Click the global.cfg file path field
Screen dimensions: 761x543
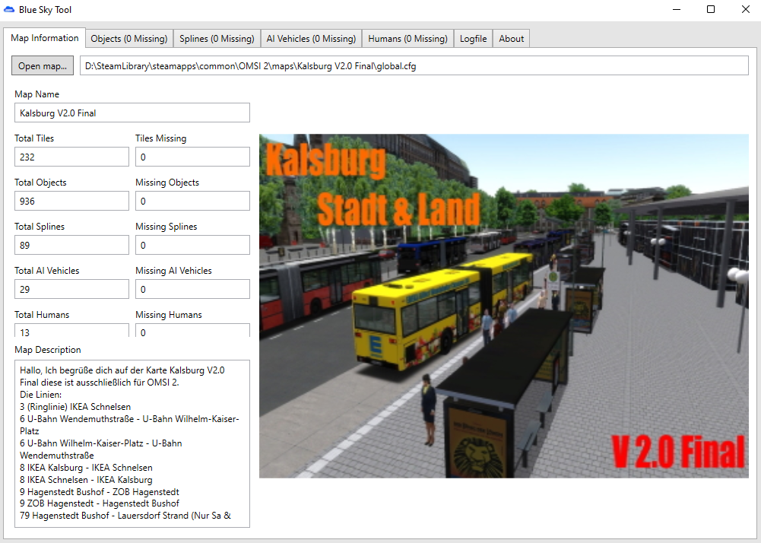click(x=414, y=66)
